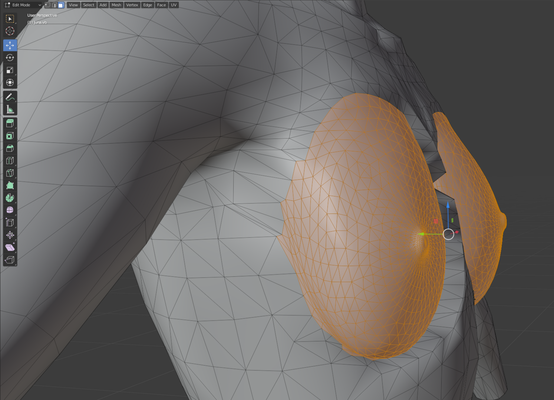Toggle face select mode
554x400 pixels.
tap(61, 5)
